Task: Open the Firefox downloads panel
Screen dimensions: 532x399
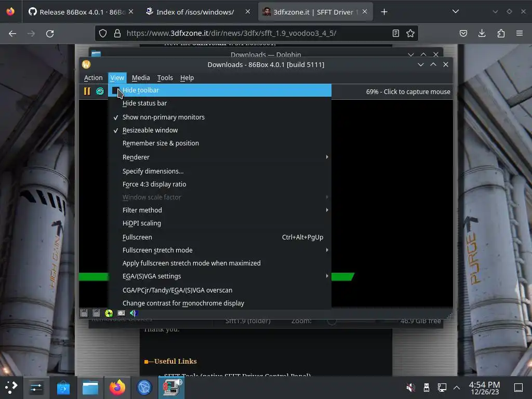Action: [482, 33]
